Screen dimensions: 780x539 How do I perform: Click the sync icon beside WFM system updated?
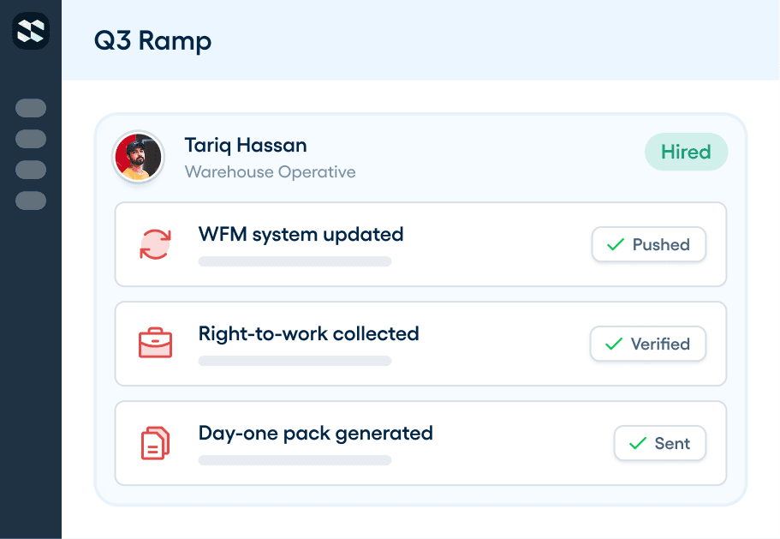(x=155, y=244)
